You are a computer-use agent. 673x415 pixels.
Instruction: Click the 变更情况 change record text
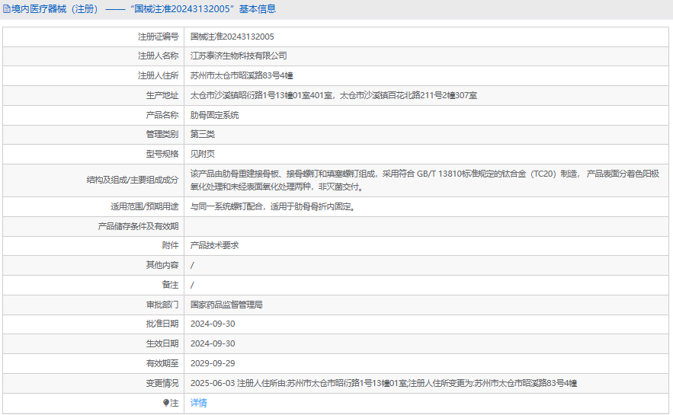(x=383, y=383)
